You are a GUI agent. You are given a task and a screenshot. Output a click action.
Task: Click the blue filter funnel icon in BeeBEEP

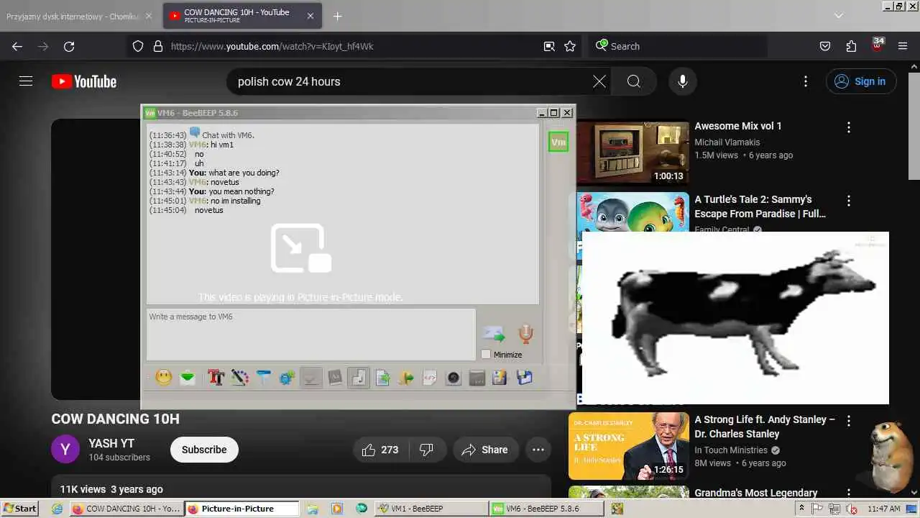pos(264,377)
